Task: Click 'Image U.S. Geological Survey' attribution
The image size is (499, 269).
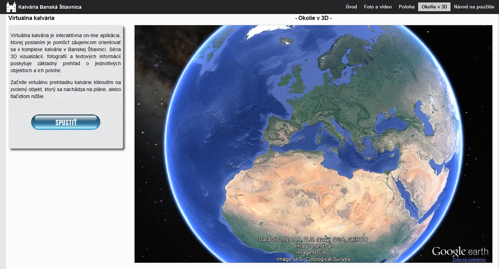Action: (313, 259)
